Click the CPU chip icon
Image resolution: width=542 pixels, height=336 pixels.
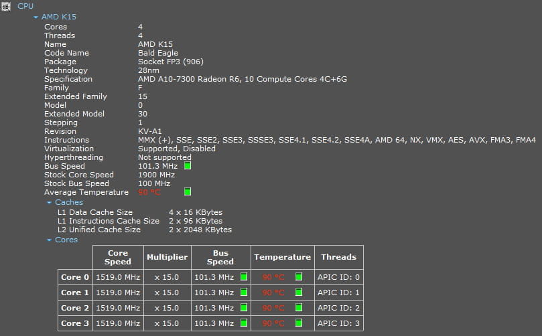5,6
